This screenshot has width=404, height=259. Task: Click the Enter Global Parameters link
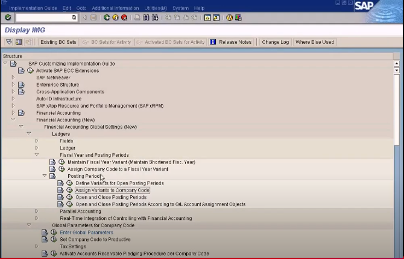pyautogui.click(x=86, y=233)
